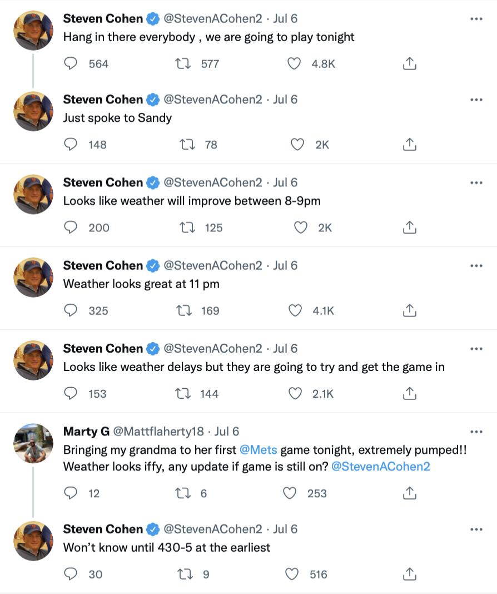Open more options on Marty G's tweet
Screen dimensions: 497x594
[476, 432]
